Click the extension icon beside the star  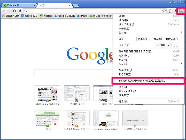[x=170, y=11]
